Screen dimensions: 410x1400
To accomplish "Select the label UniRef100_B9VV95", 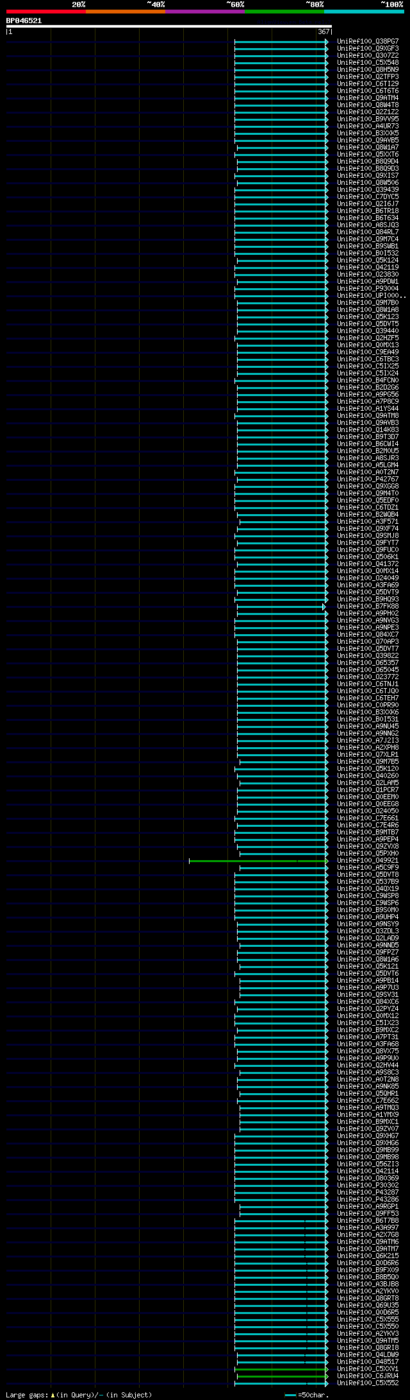I will click(x=368, y=119).
